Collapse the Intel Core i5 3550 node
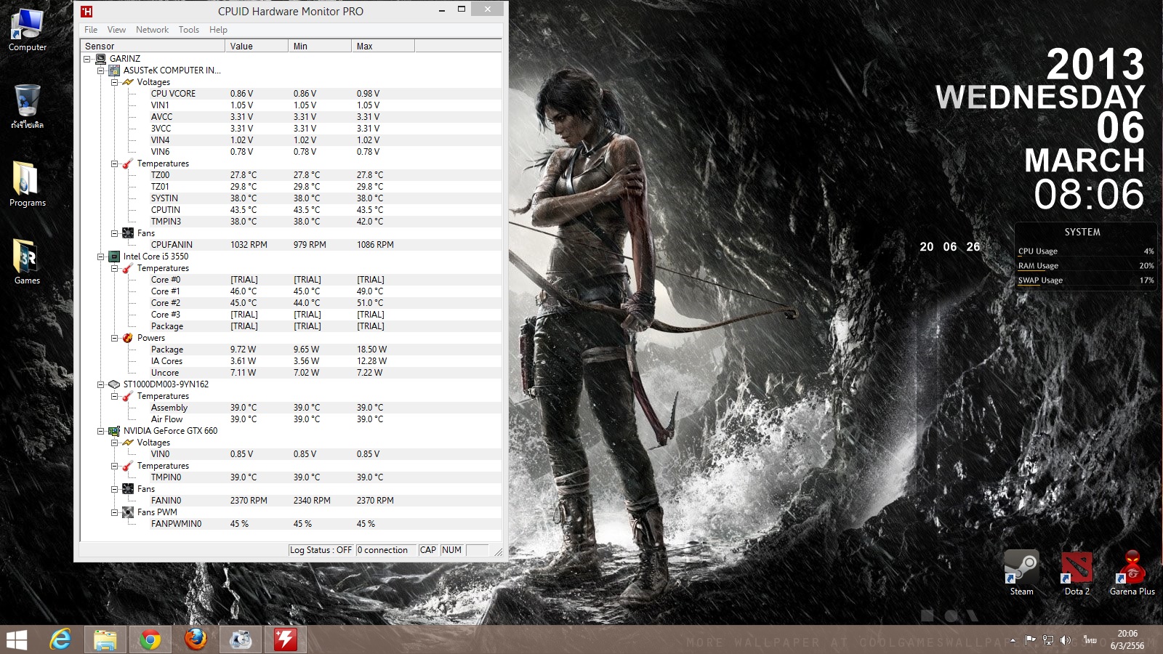The image size is (1163, 654). [x=101, y=257]
